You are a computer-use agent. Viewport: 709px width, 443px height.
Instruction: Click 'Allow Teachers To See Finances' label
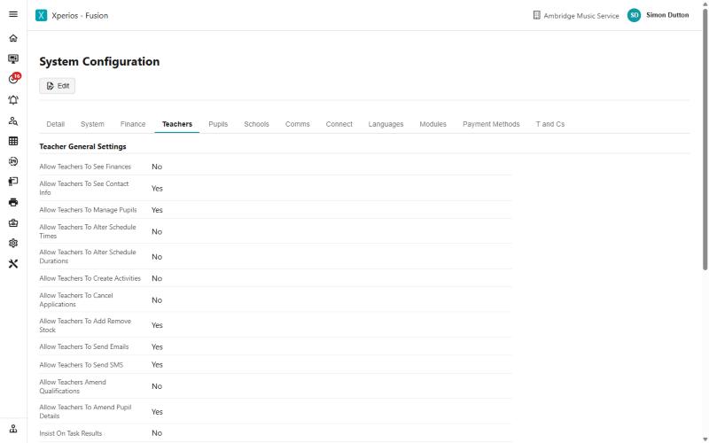tap(85, 167)
